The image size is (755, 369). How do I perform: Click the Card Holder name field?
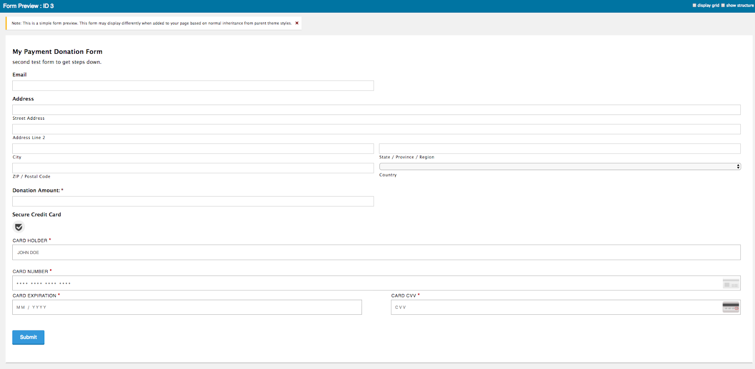377,252
